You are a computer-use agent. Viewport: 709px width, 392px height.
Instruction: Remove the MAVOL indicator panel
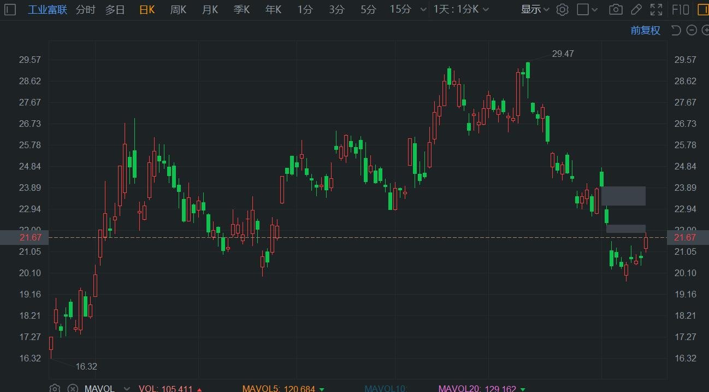pyautogui.click(x=72, y=389)
